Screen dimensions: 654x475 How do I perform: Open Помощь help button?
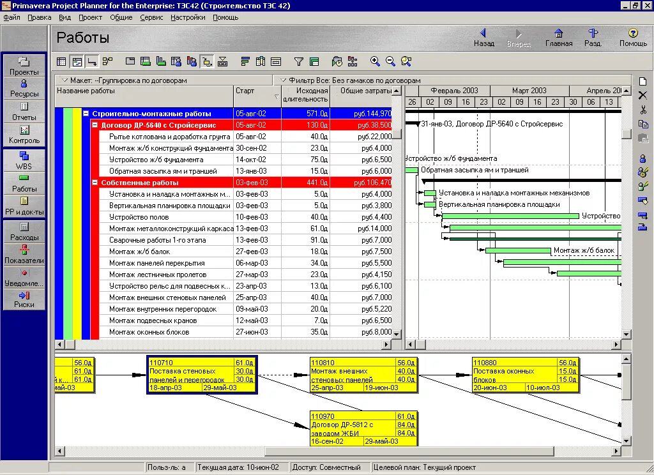point(633,38)
